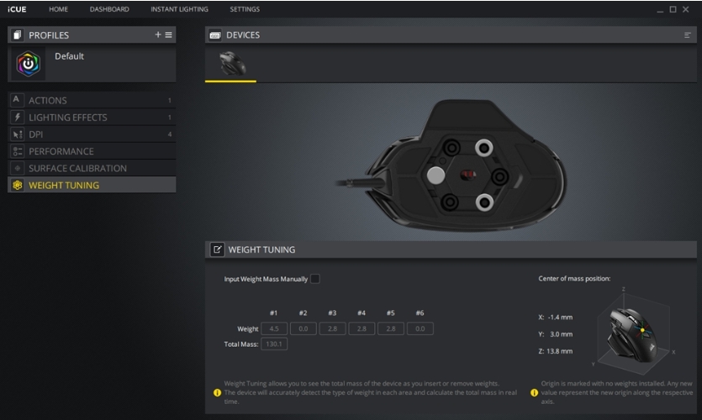Close the iCUE window
This screenshot has width=702, height=420.
click(x=685, y=9)
